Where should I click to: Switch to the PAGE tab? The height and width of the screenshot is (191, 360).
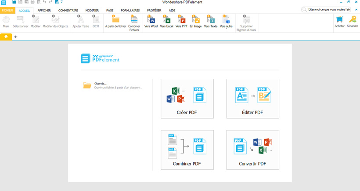pos(110,11)
